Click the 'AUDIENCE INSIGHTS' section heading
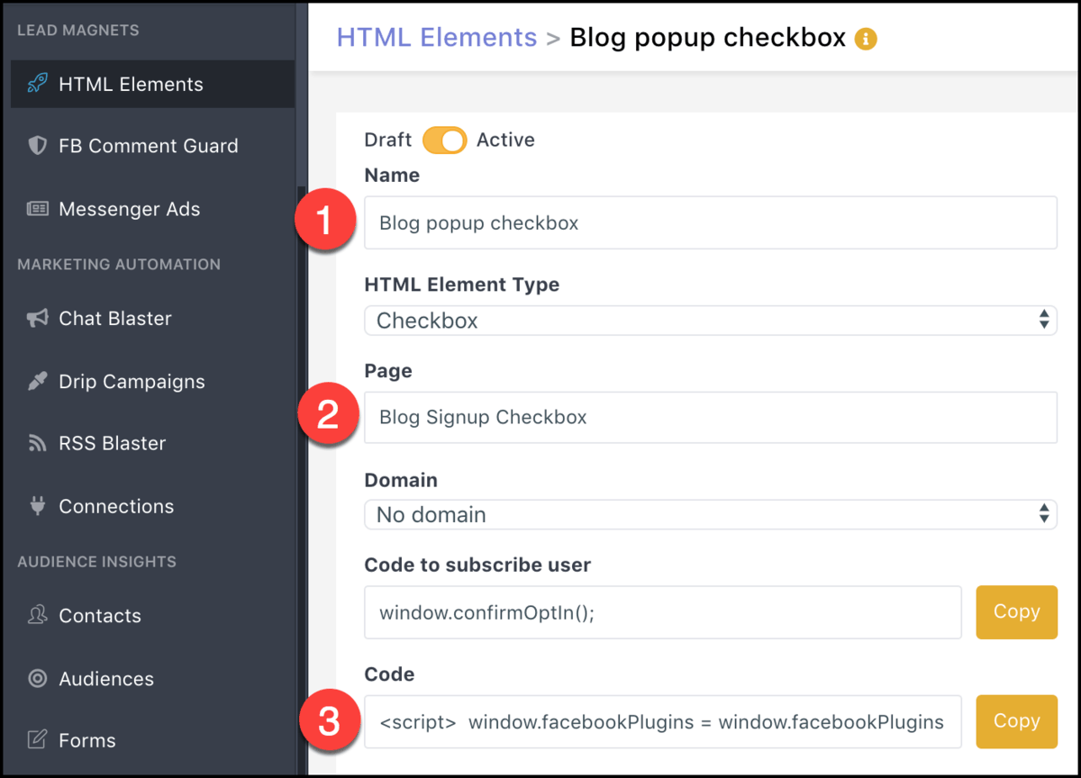Viewport: 1081px width, 778px height. pos(97,561)
